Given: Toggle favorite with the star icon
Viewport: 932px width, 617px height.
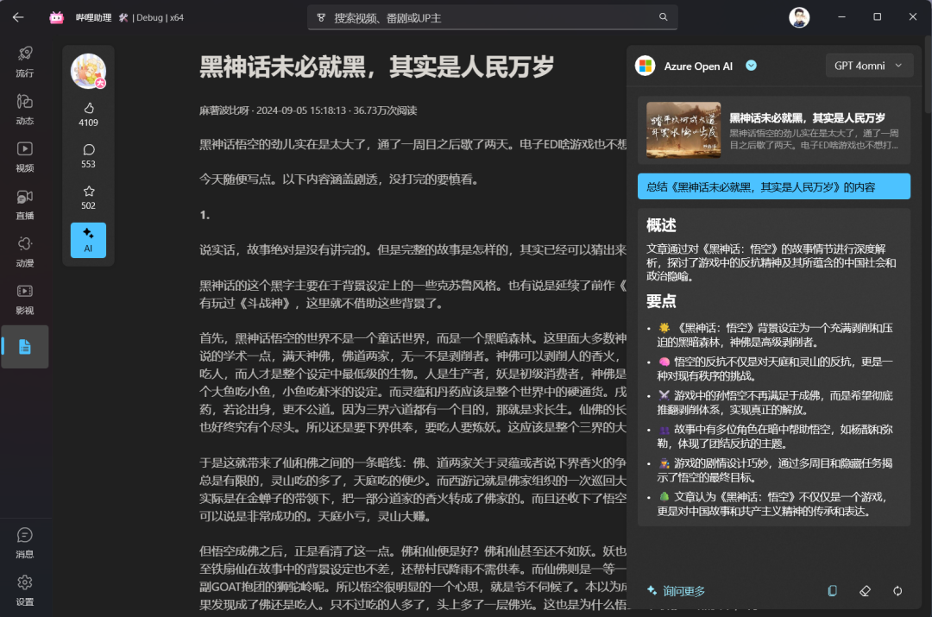Looking at the screenshot, I should click(x=88, y=196).
